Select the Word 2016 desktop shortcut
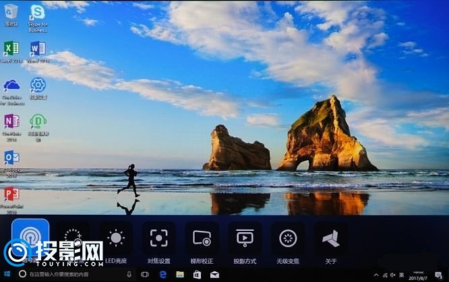This screenshot has width=449, height=282. point(38,52)
